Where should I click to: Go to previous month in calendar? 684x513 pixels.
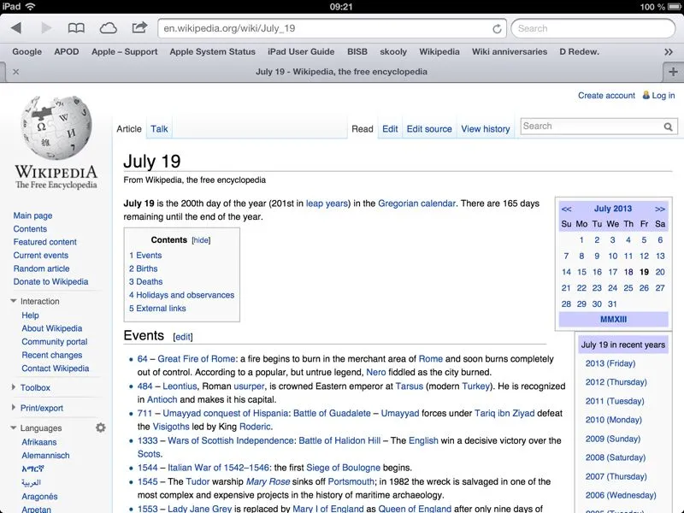coord(566,209)
